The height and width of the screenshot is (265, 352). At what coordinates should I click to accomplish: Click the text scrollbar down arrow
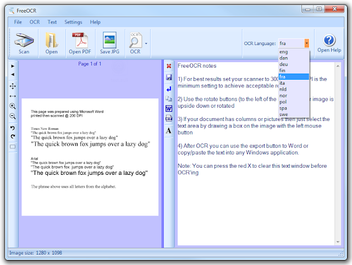(338, 242)
